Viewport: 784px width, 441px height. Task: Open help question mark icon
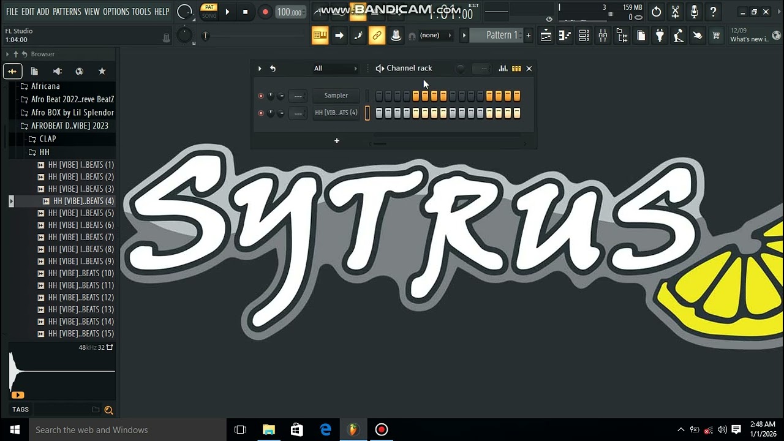coord(713,12)
